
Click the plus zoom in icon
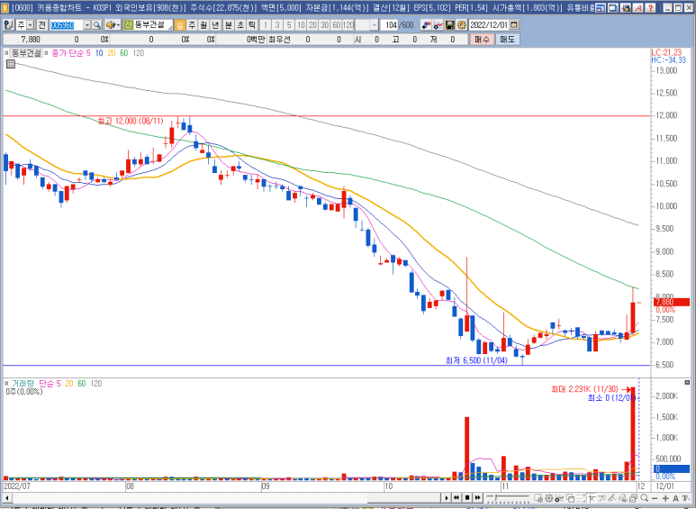pos(665,498)
